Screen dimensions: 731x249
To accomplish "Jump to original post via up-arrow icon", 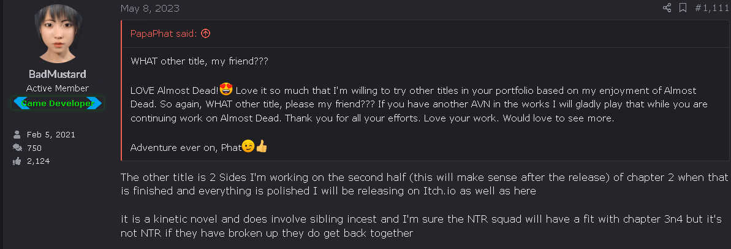I will point(206,34).
